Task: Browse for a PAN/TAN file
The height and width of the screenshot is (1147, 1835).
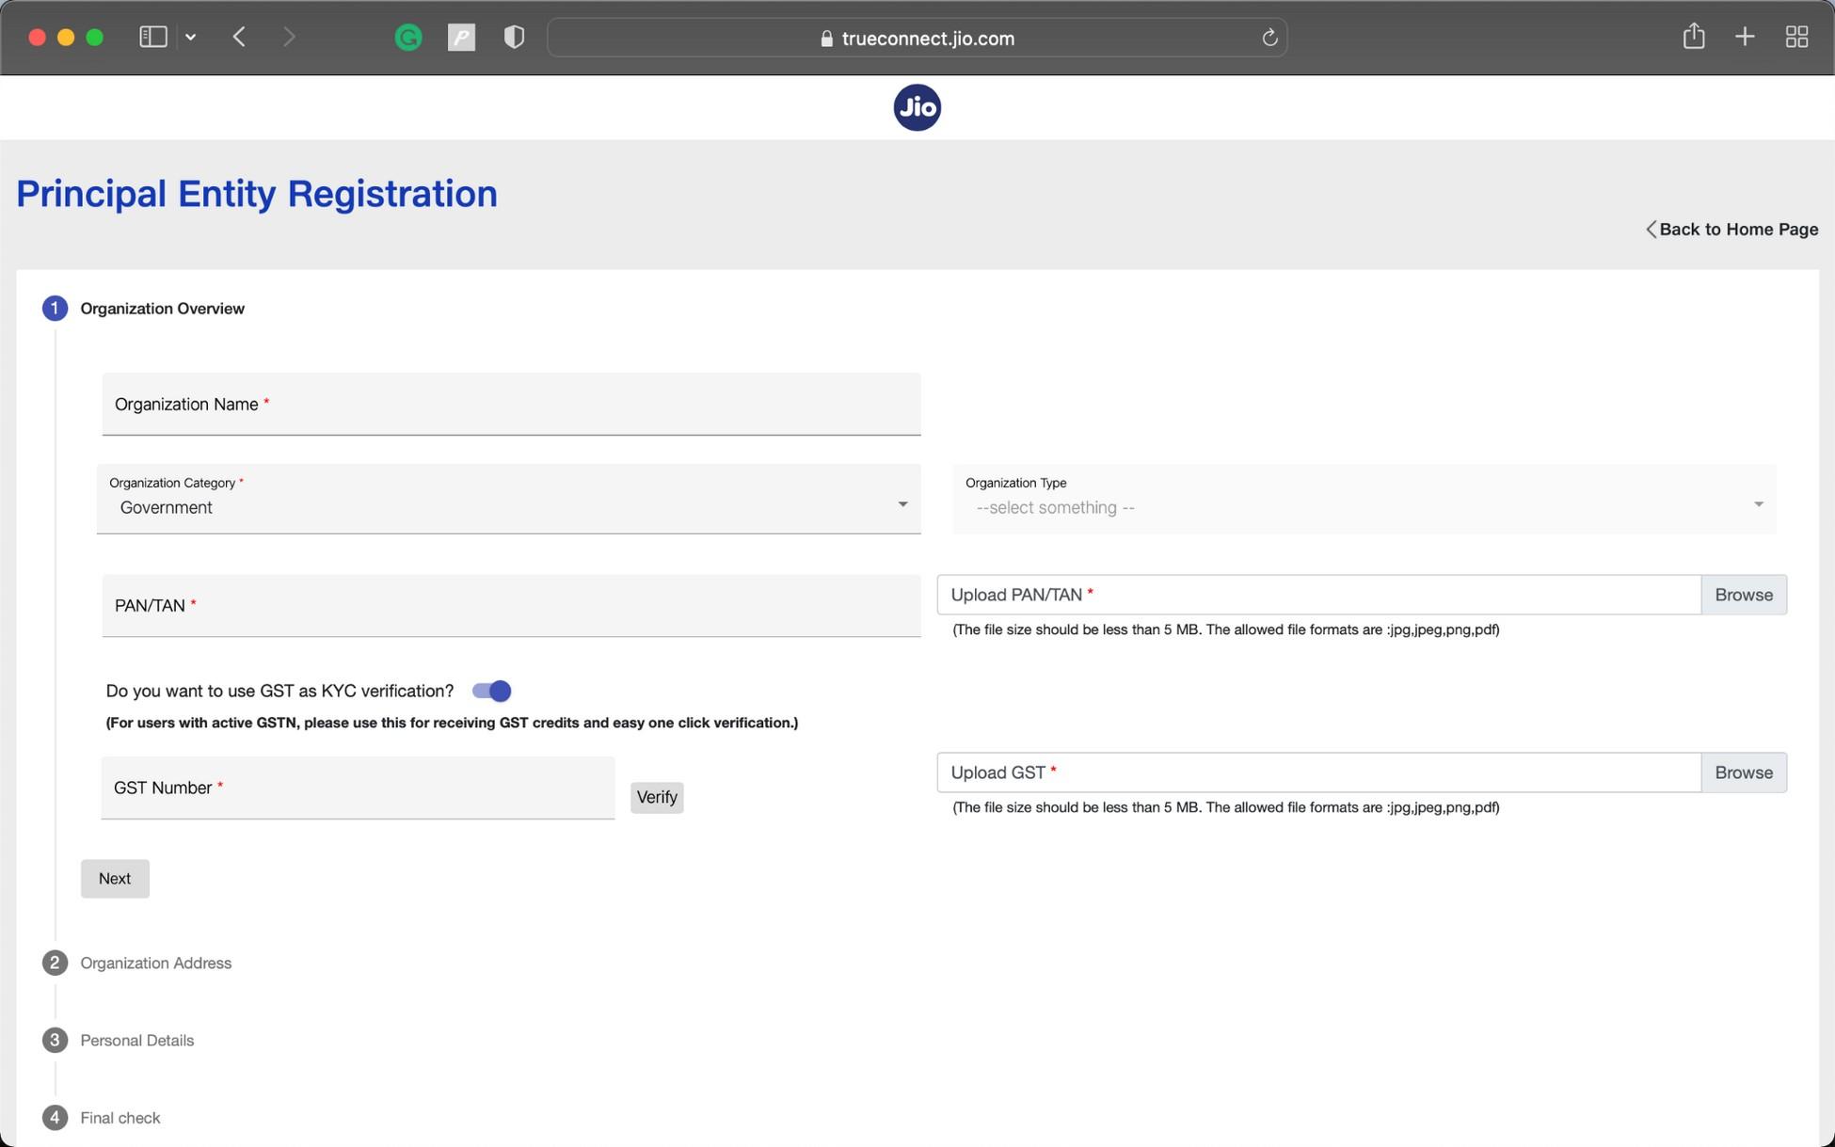Action: tap(1744, 595)
